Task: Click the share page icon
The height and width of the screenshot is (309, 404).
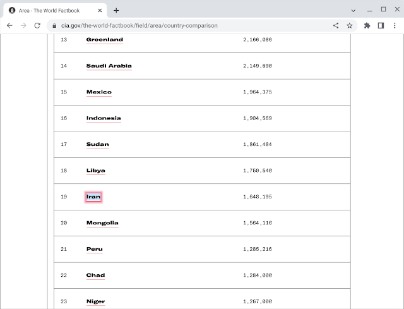Action: pos(336,25)
